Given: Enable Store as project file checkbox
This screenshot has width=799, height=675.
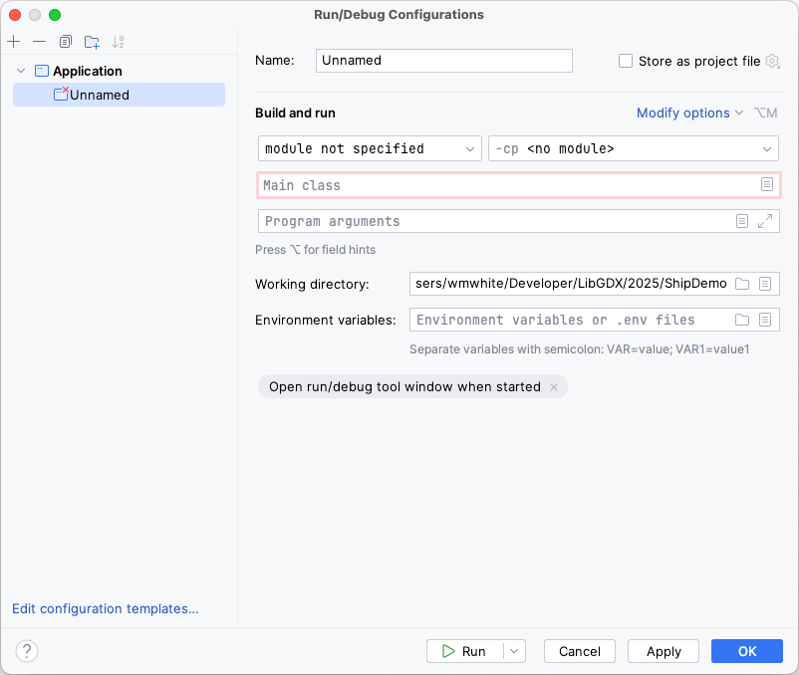Looking at the screenshot, I should tap(626, 61).
